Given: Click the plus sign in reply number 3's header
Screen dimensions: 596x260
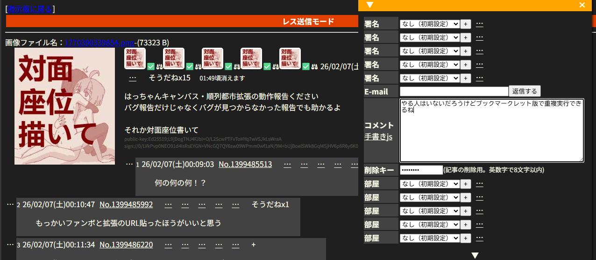Looking at the screenshot, I should (254, 245).
